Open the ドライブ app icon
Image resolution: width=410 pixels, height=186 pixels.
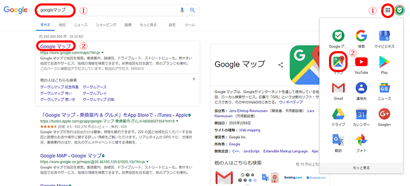[x=338, y=114]
